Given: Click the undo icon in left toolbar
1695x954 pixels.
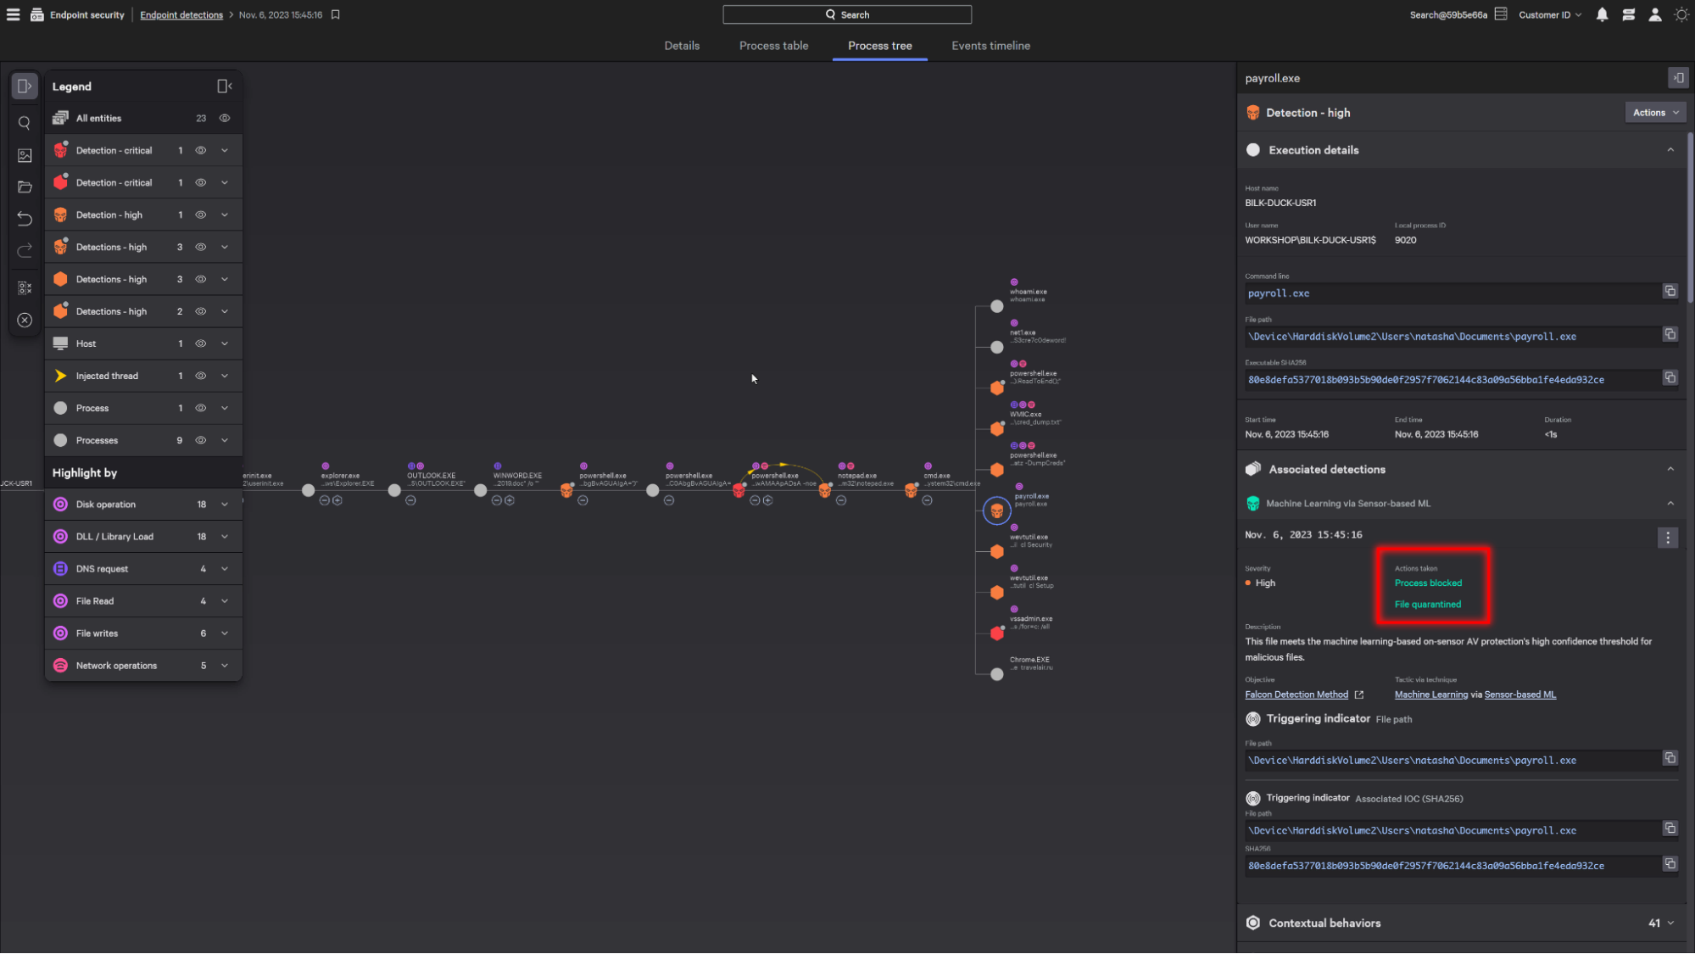Looking at the screenshot, I should pos(25,219).
